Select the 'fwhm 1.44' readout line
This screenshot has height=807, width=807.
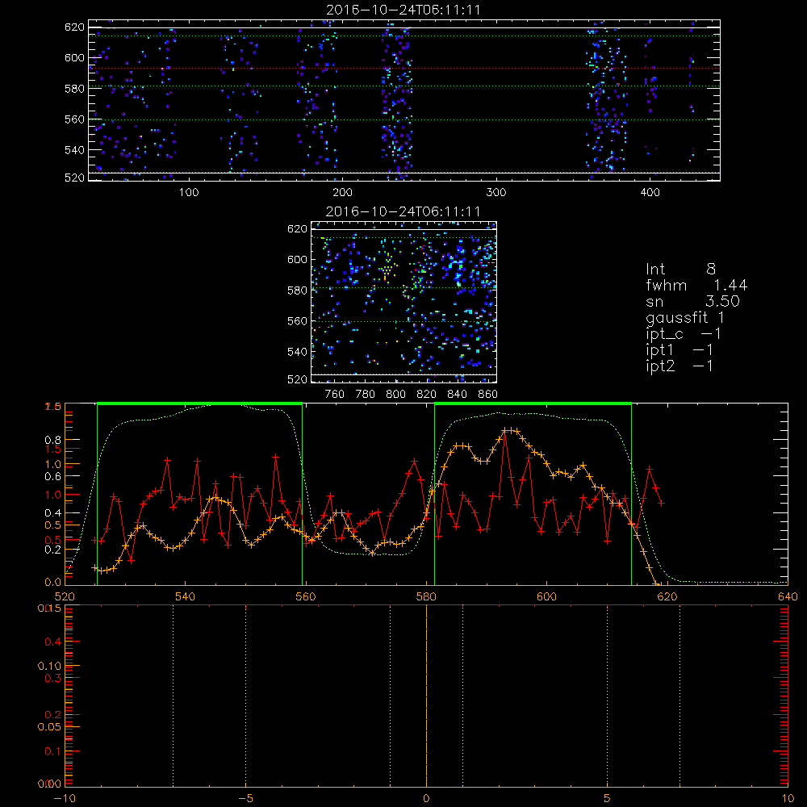pos(696,285)
